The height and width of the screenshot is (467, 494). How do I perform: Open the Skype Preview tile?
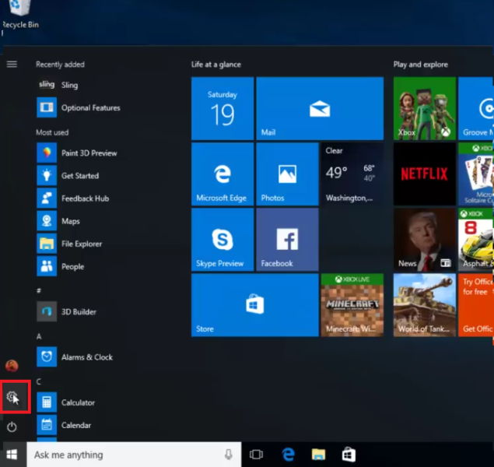point(222,240)
